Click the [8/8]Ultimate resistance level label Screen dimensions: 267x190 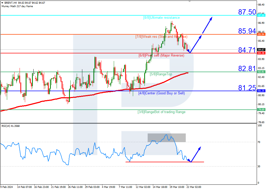pos(161,18)
